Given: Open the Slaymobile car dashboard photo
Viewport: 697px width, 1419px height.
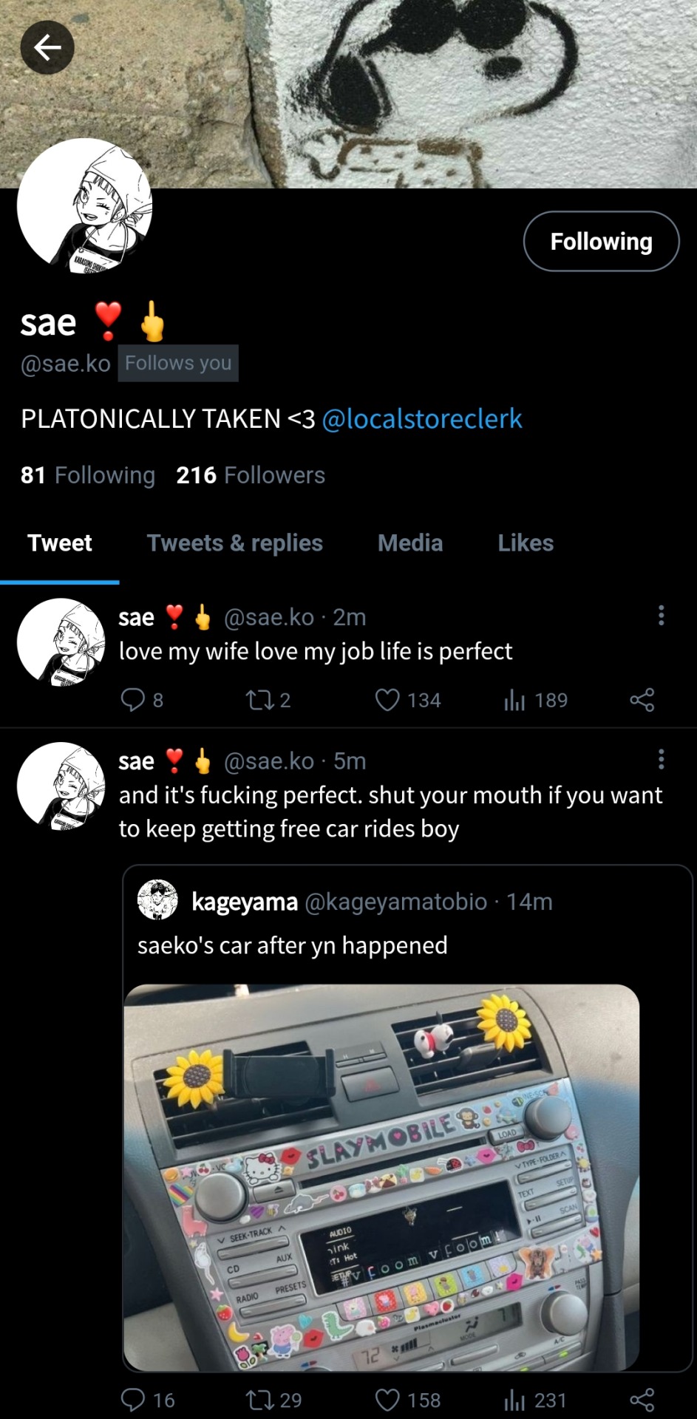Looking at the screenshot, I should (x=381, y=1177).
